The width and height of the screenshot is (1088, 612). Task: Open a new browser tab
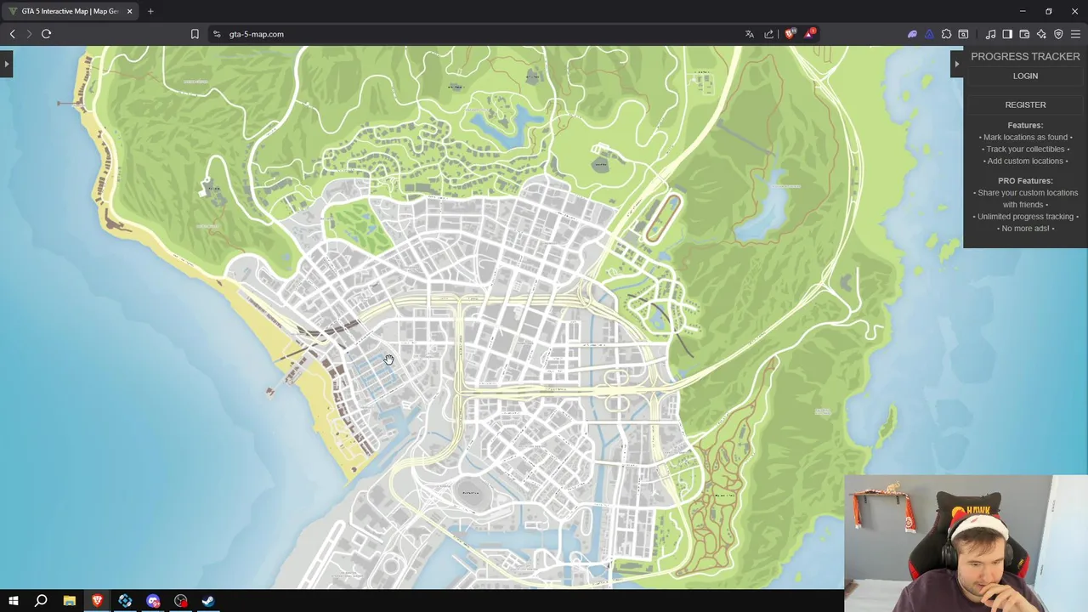150,11
